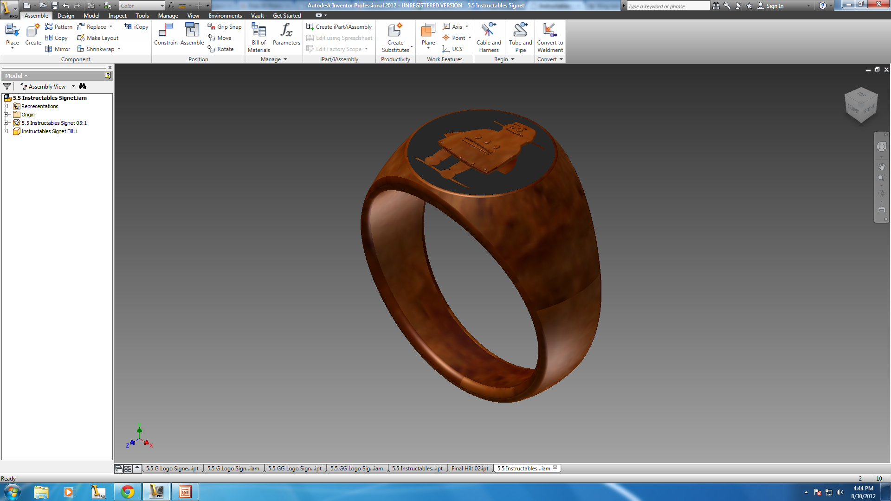Activate the Pan tool on navigation bar
This screenshot has height=501, width=891.
point(881,166)
